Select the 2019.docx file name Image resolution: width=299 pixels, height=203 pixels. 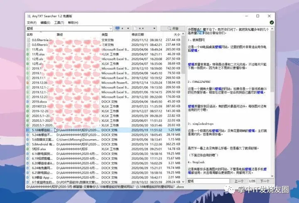[x=39, y=101]
